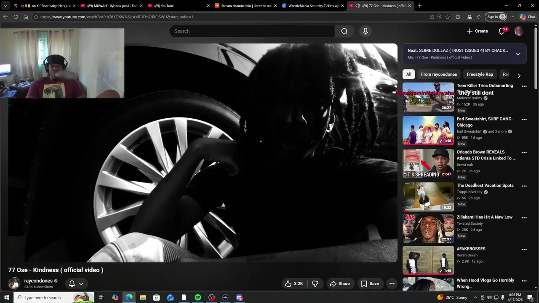The width and height of the screenshot is (539, 303).
Task: Open the YouTube notifications bell
Action: coord(502,31)
